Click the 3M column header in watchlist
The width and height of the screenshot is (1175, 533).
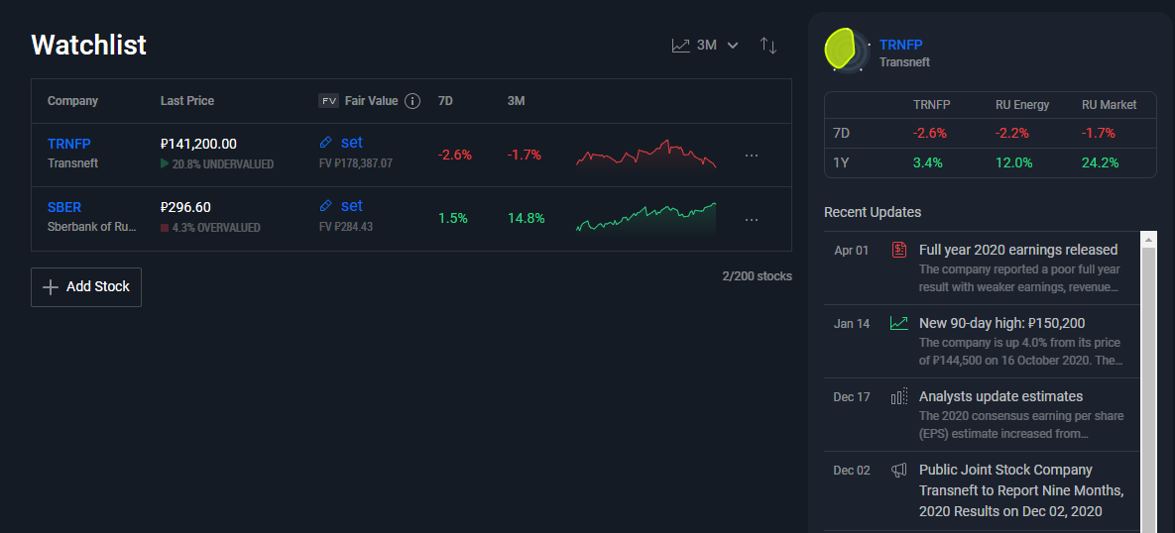click(x=516, y=101)
